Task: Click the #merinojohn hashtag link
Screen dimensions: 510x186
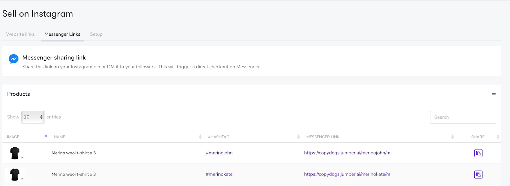Action: [219, 153]
